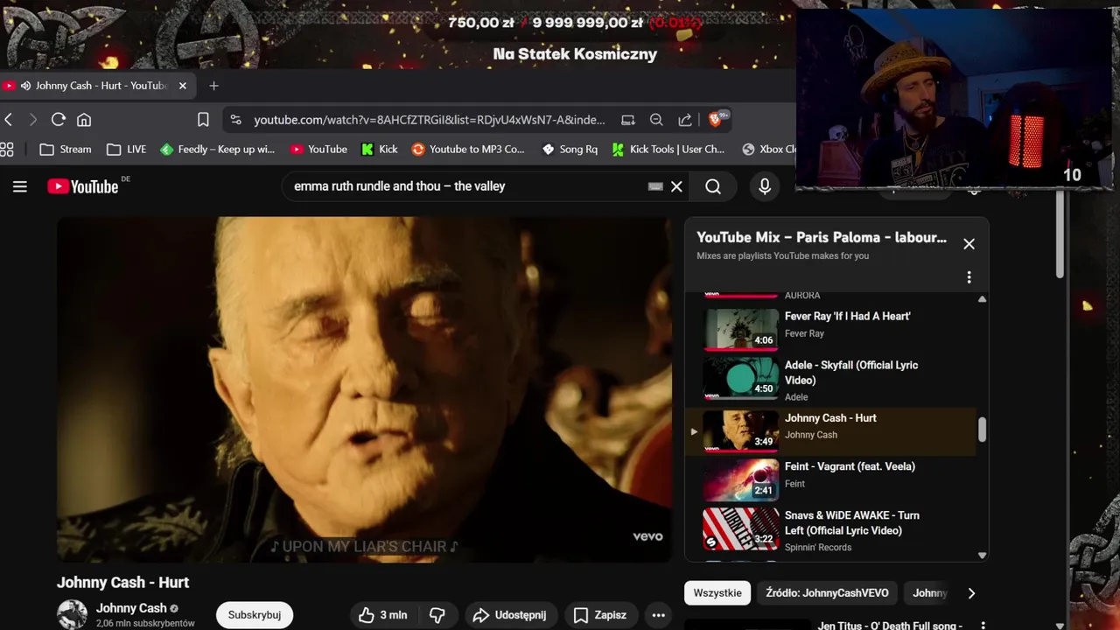Open the Feedly bookmark

pos(217,150)
